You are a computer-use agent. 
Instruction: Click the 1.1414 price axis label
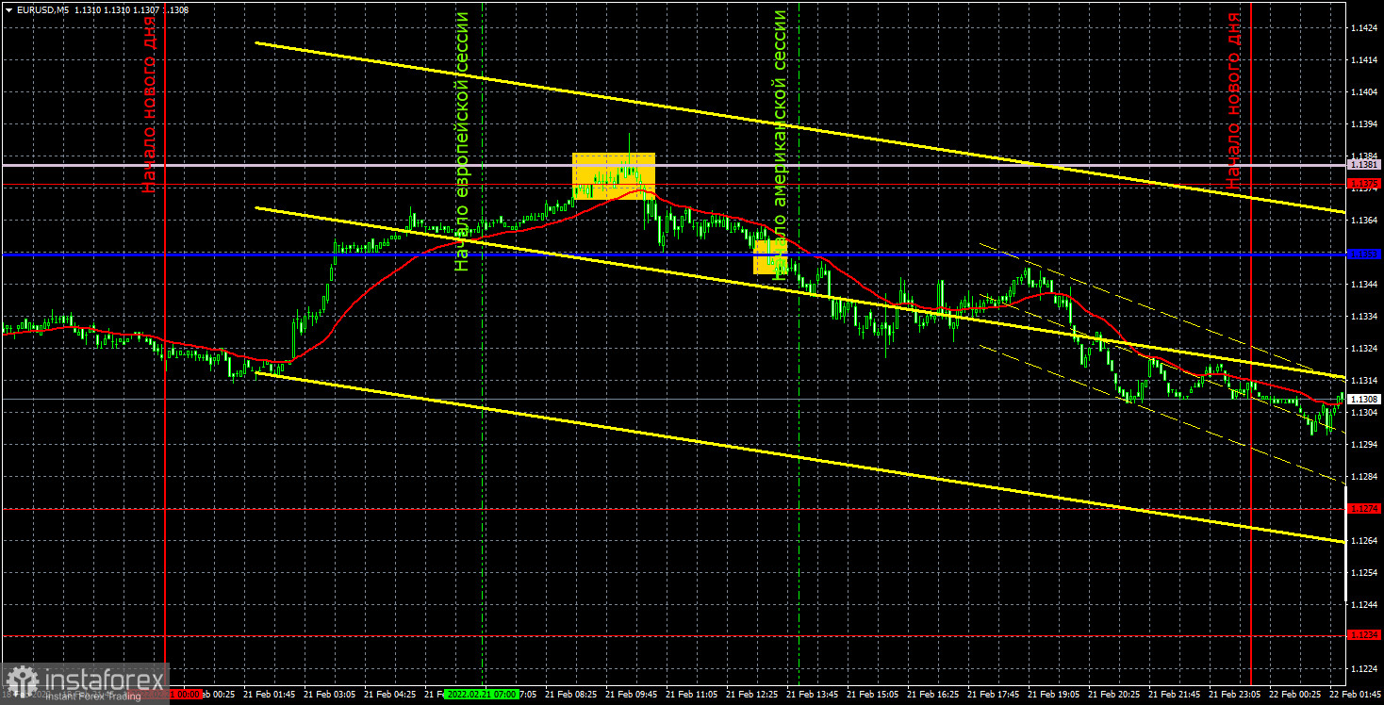(1364, 60)
